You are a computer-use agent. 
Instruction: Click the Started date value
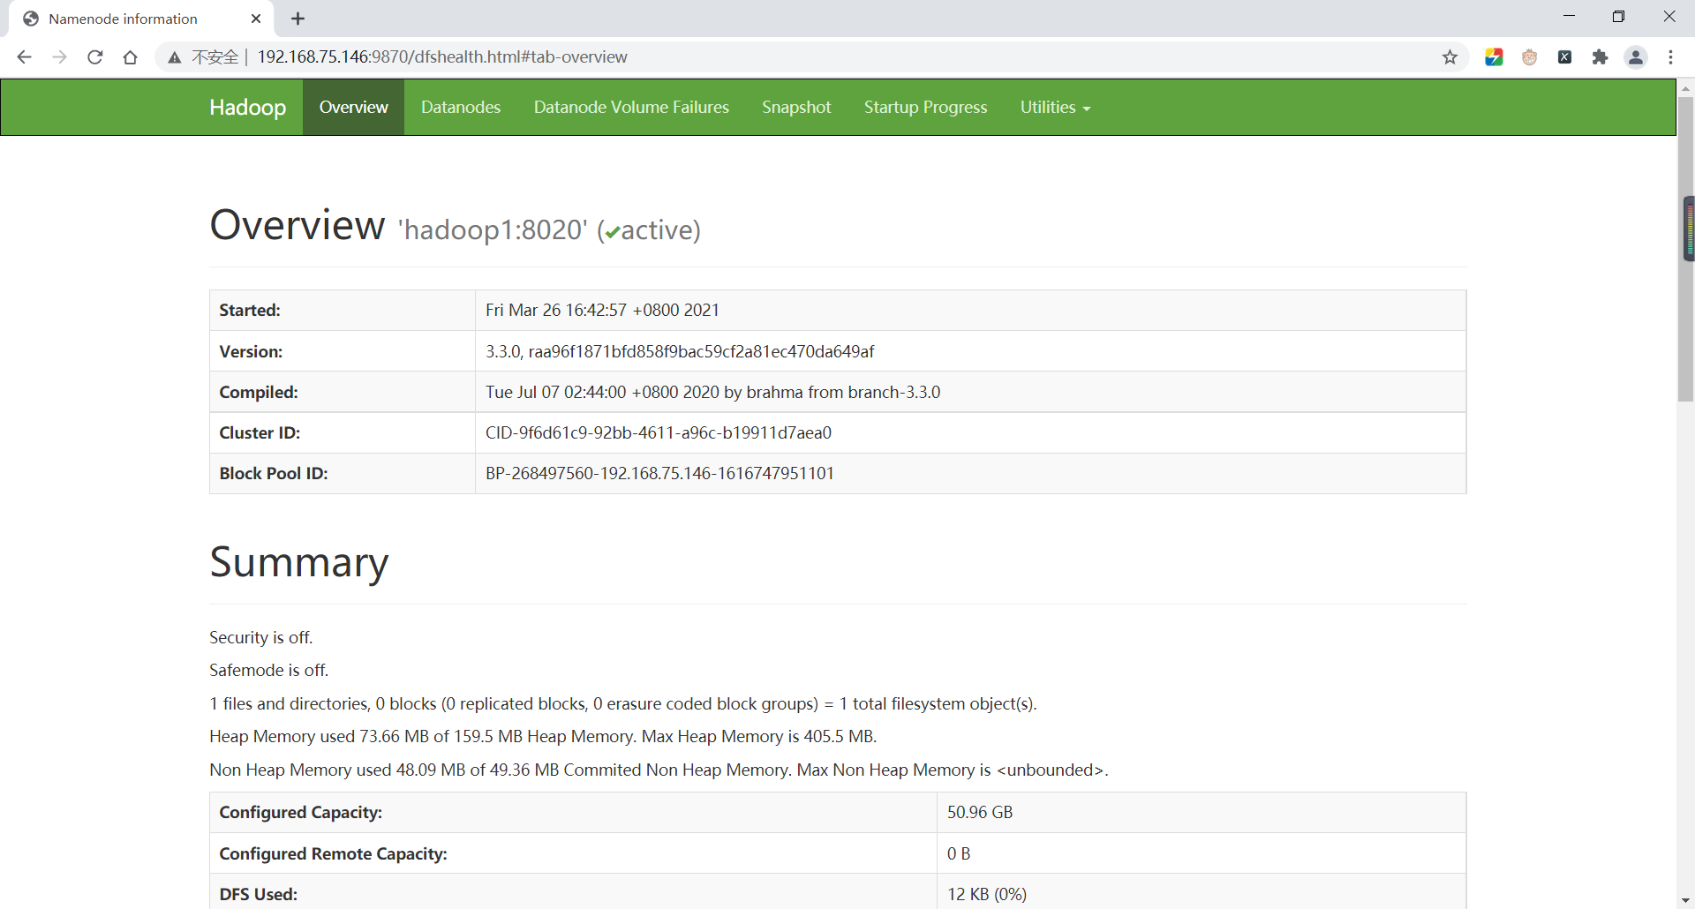(602, 311)
